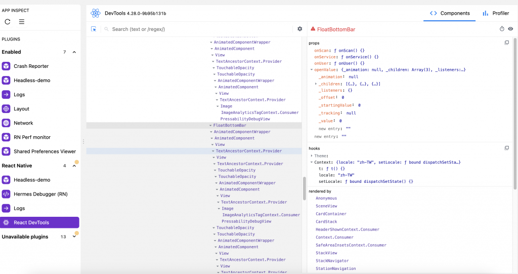Collapse the FloatBottomBar tree node
The width and height of the screenshot is (518, 274).
point(210,126)
